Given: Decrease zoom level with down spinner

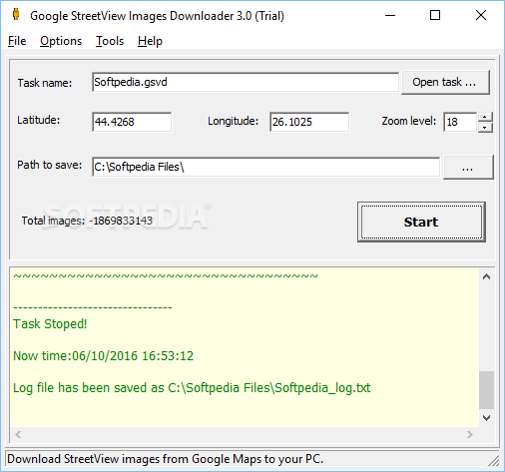Looking at the screenshot, I should click(x=485, y=127).
